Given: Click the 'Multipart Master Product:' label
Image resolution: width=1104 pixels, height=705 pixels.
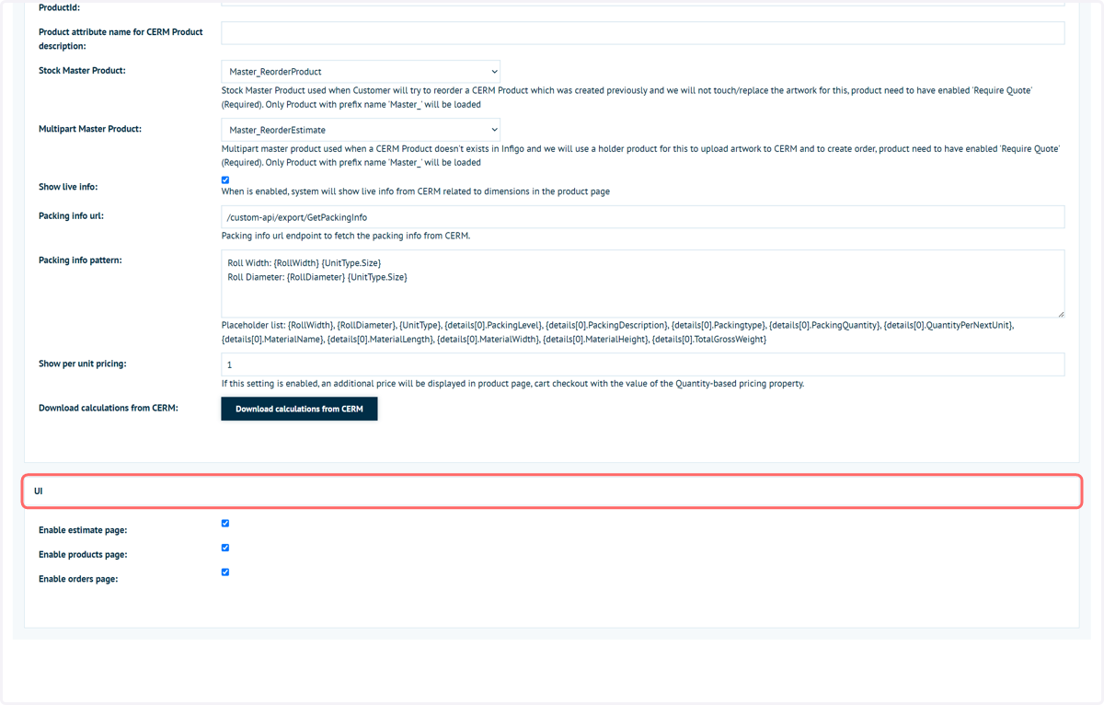Looking at the screenshot, I should pos(90,130).
